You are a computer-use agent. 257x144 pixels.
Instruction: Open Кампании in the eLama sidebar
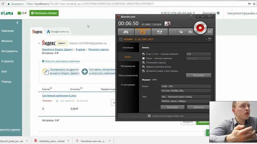[x=8, y=31]
